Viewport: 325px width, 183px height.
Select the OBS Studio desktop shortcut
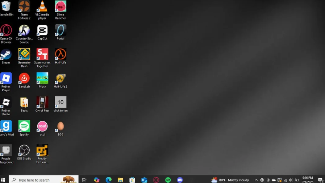tap(24, 153)
